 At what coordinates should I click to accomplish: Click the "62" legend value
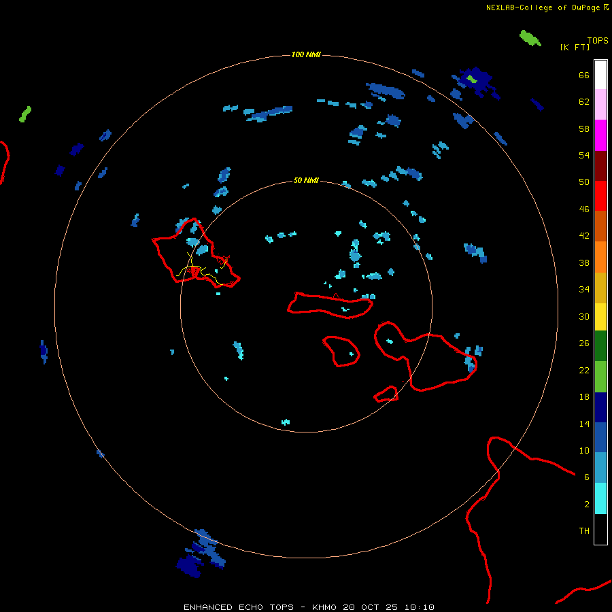point(584,102)
